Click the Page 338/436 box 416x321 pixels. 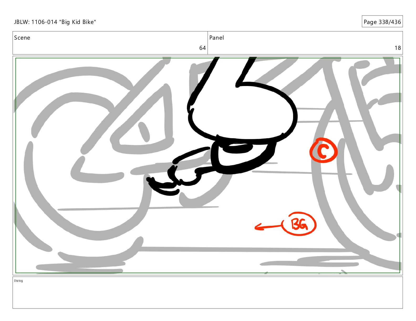coord(382,22)
